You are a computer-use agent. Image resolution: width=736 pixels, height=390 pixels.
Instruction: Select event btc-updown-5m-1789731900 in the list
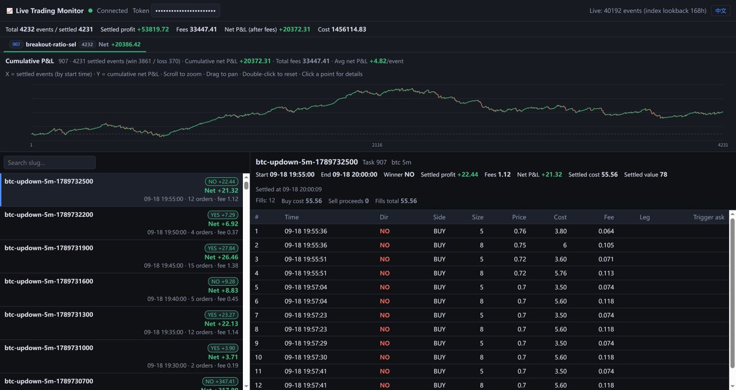point(121,257)
